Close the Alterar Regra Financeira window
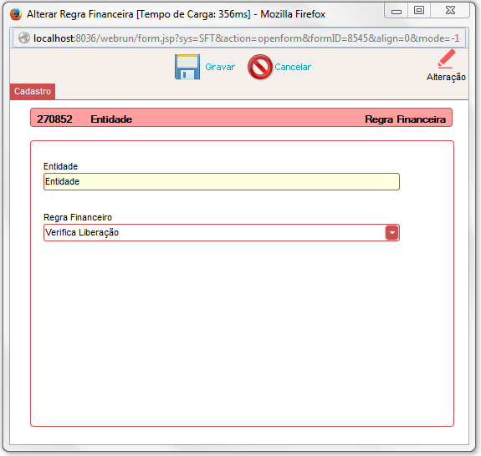The image size is (481, 456). 450,10
